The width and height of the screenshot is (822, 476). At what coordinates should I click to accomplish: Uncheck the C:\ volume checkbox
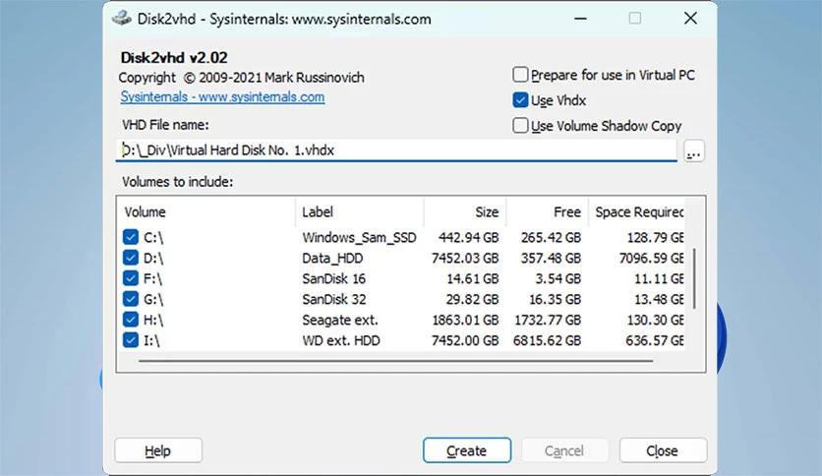131,237
